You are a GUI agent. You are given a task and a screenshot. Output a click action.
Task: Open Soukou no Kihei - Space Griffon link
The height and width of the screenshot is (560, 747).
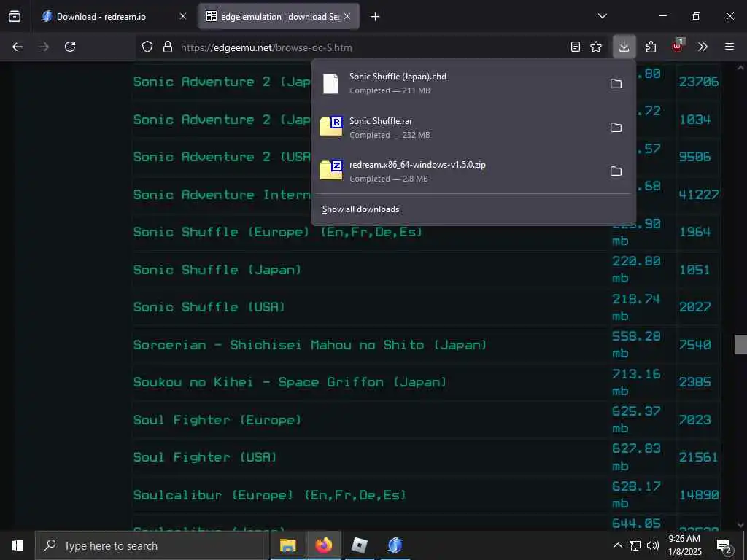(x=290, y=382)
